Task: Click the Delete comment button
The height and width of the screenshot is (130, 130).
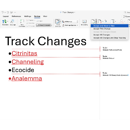Action: tap(30, 20)
